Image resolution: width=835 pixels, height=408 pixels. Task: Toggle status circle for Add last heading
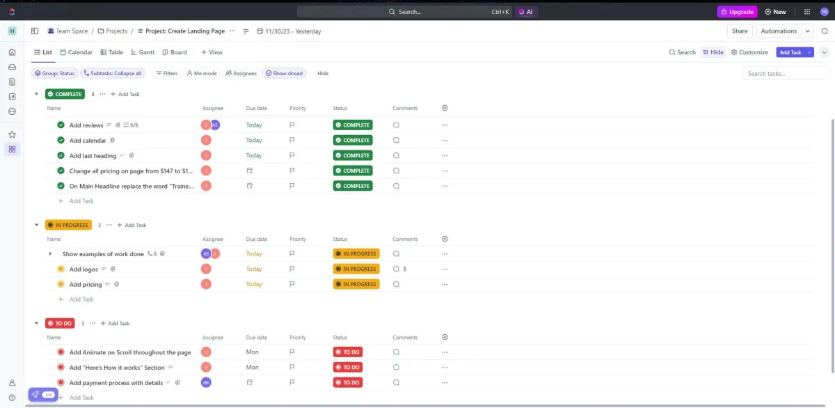[x=61, y=155]
